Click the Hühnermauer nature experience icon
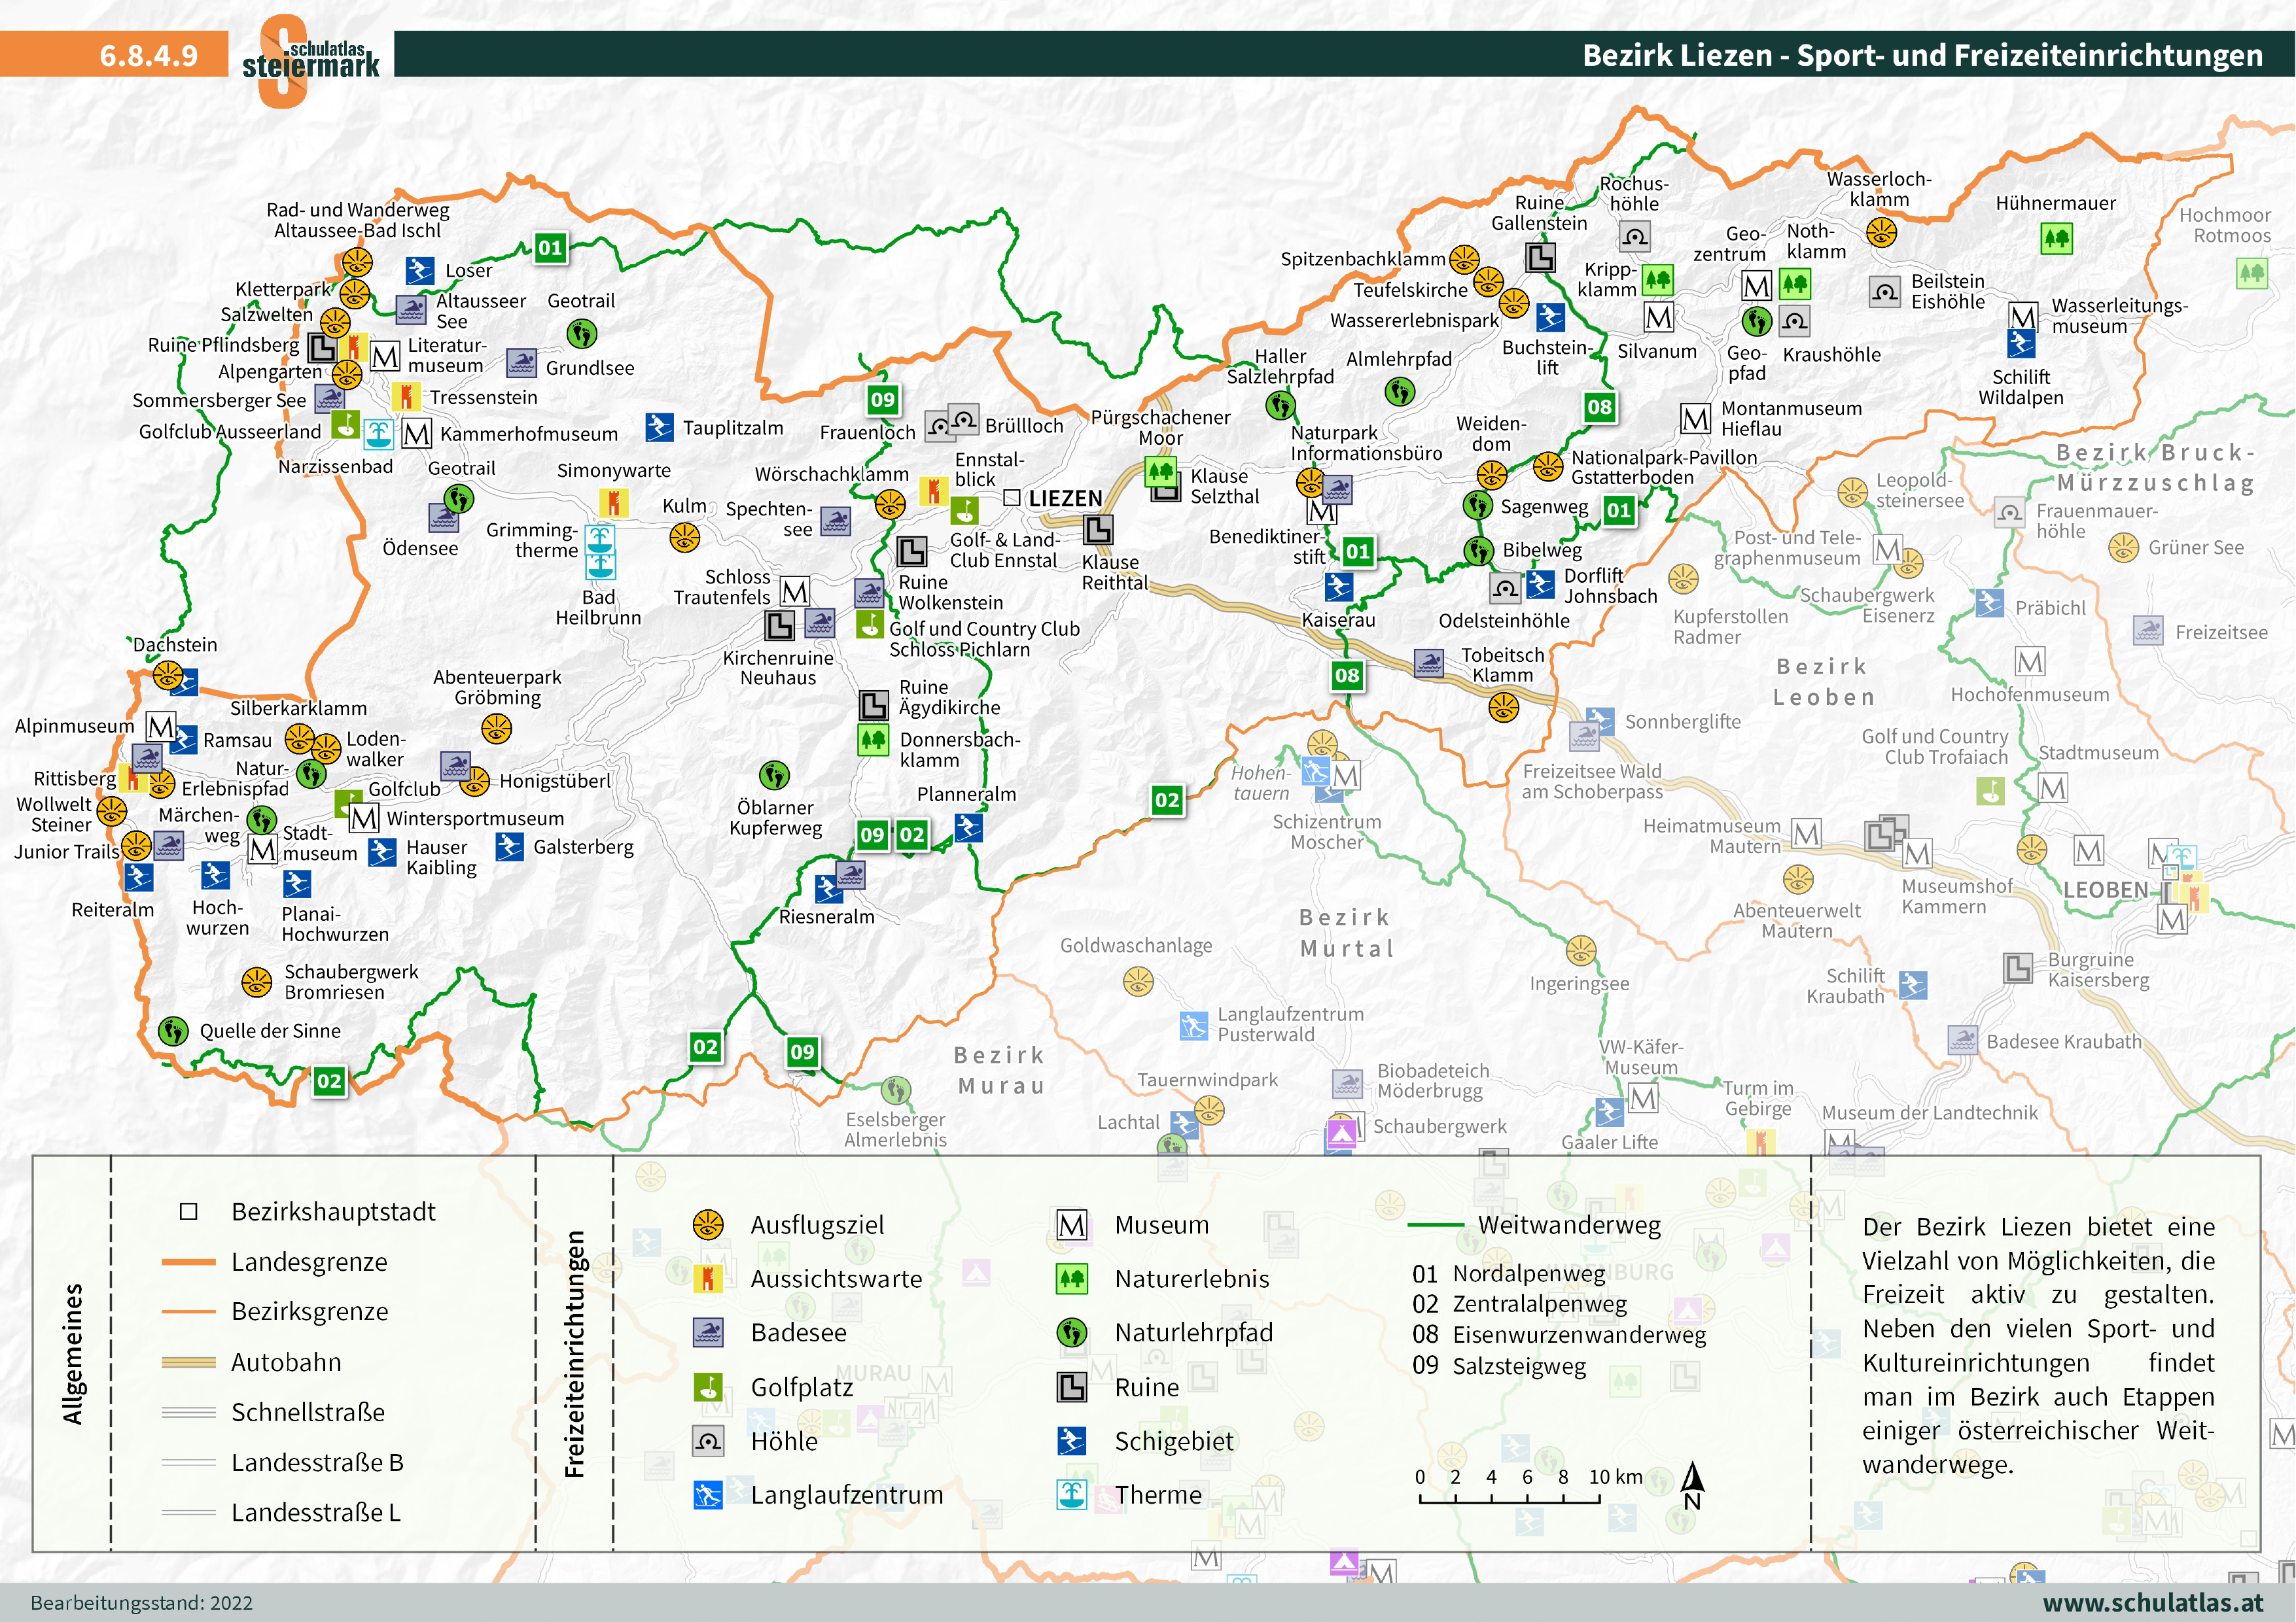Viewport: 2296px width, 1622px height. [x=2056, y=238]
